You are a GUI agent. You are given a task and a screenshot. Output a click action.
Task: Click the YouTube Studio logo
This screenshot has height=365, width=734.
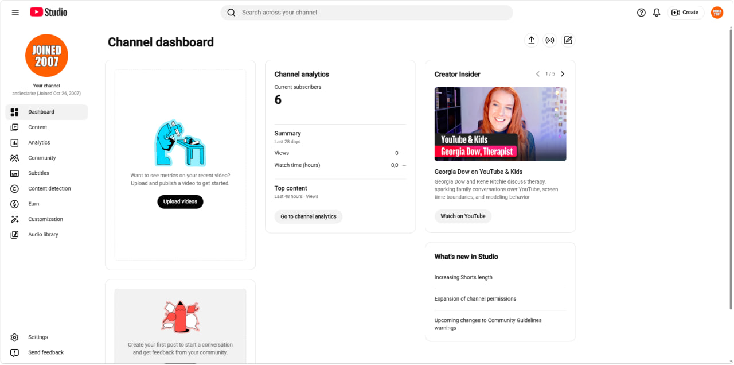pyautogui.click(x=49, y=12)
